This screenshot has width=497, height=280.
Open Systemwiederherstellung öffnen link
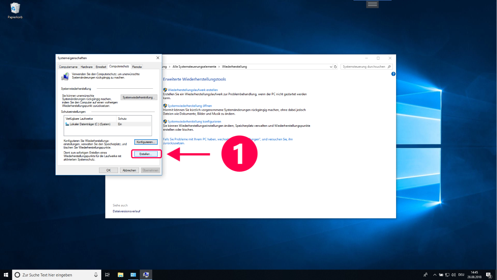point(190,106)
